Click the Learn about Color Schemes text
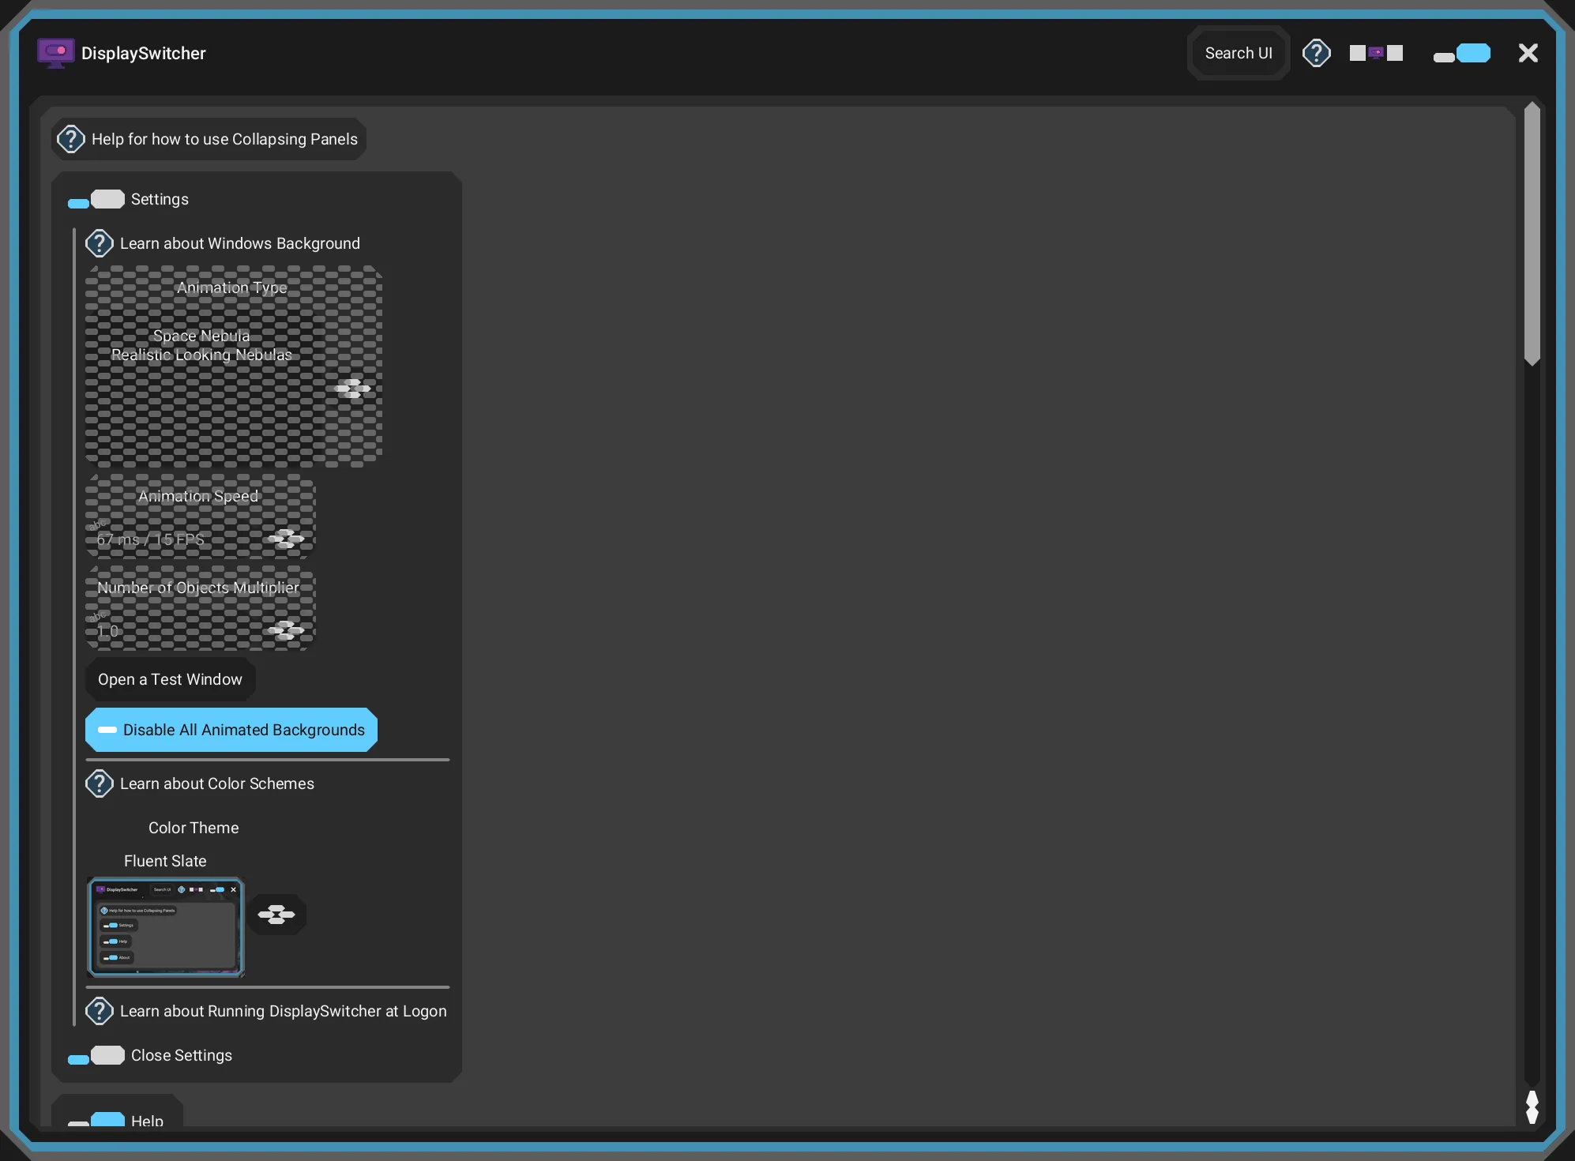The width and height of the screenshot is (1575, 1161). [x=217, y=783]
